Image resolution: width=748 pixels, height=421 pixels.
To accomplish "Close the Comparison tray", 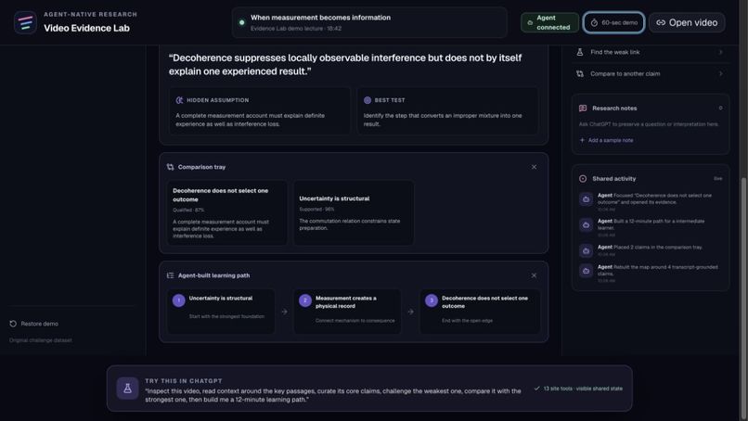I will pyautogui.click(x=534, y=167).
